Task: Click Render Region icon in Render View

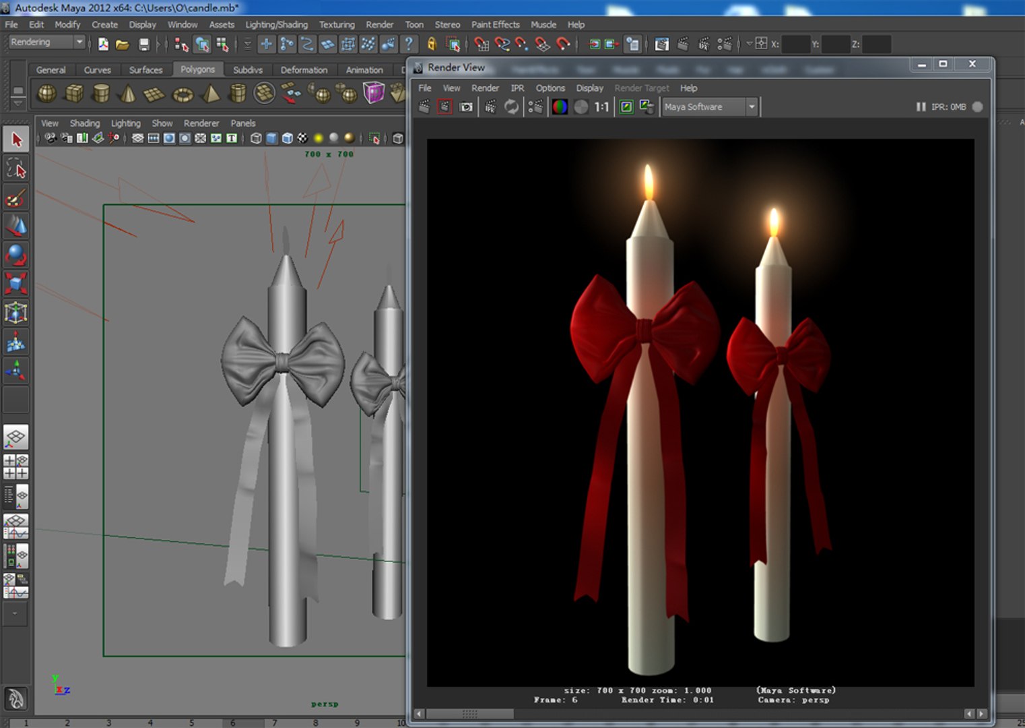Action: (444, 107)
